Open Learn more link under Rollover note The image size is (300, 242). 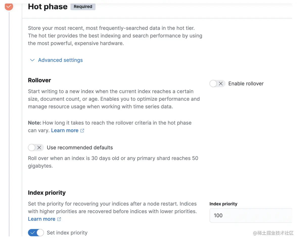click(65, 131)
